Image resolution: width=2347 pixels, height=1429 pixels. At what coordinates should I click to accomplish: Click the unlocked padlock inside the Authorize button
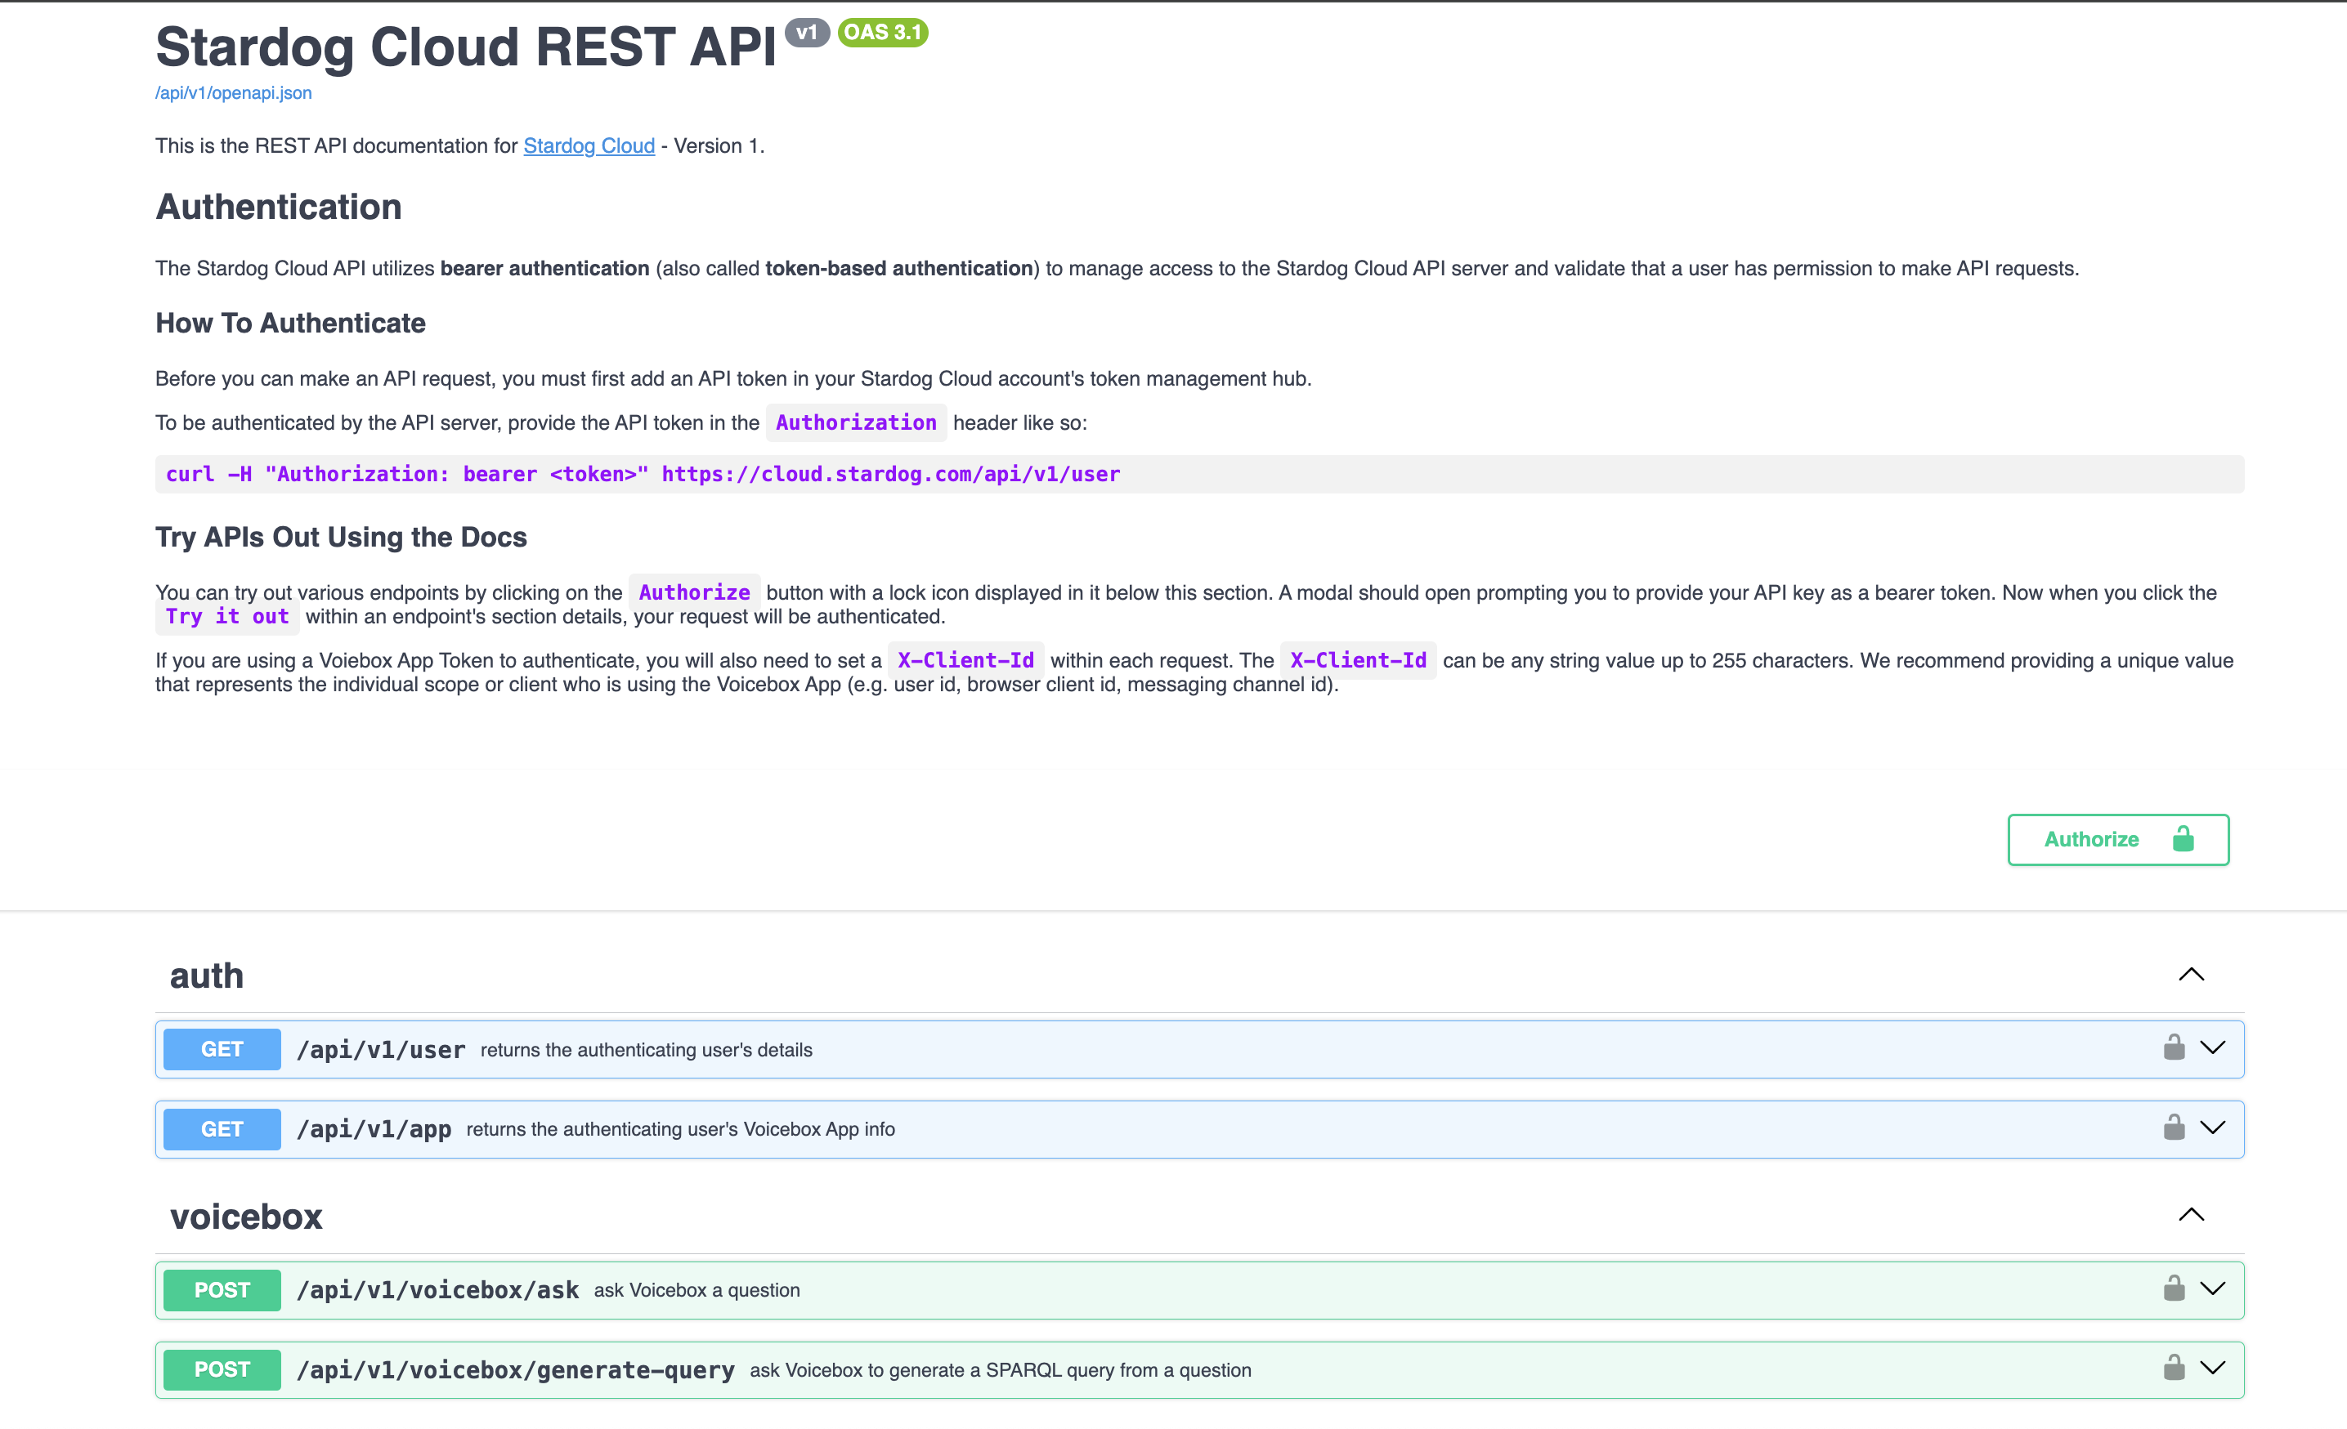pyautogui.click(x=2182, y=840)
